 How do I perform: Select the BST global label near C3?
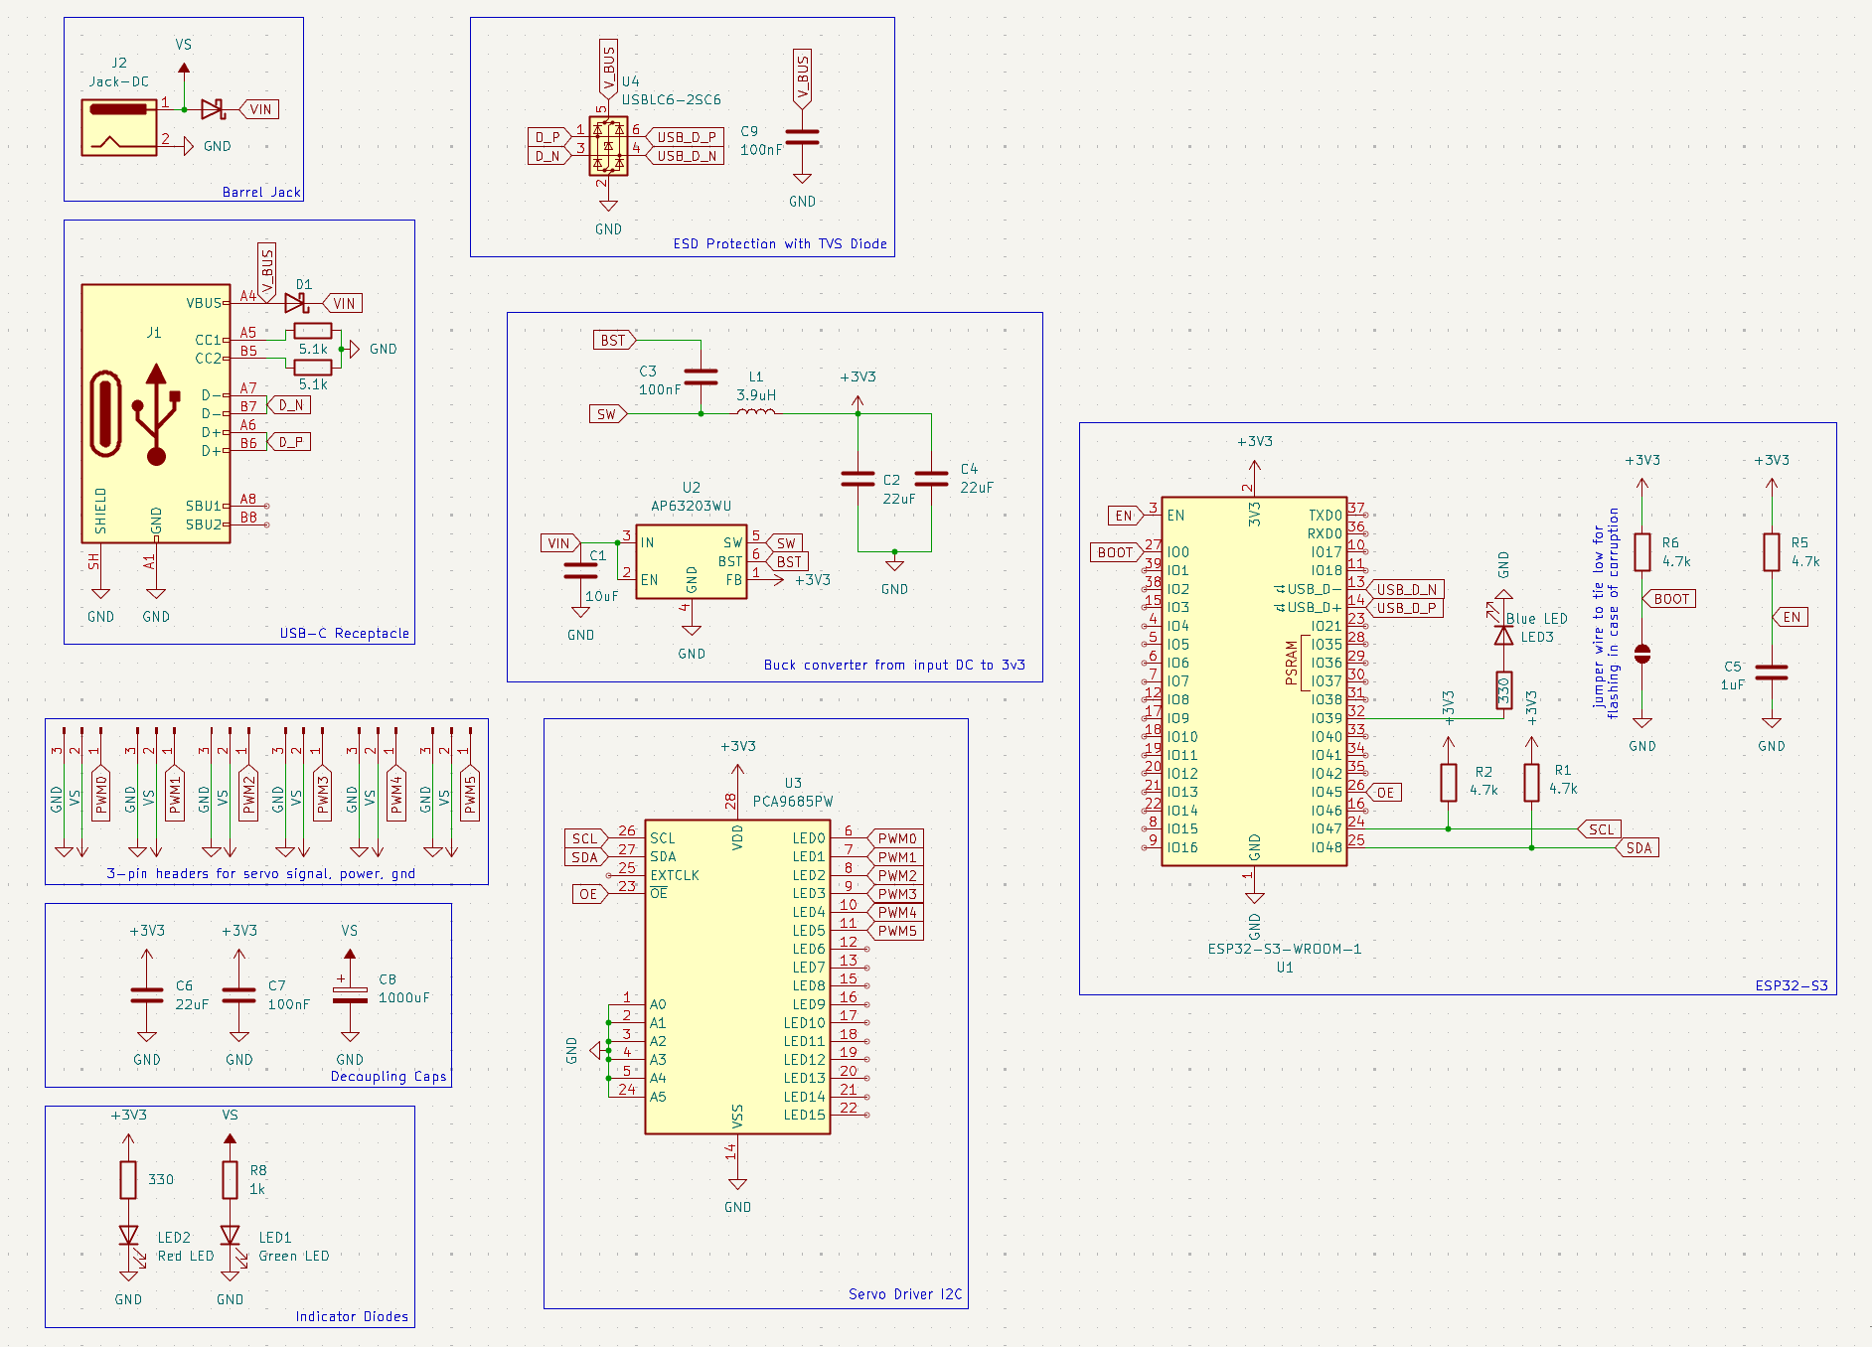(x=615, y=340)
